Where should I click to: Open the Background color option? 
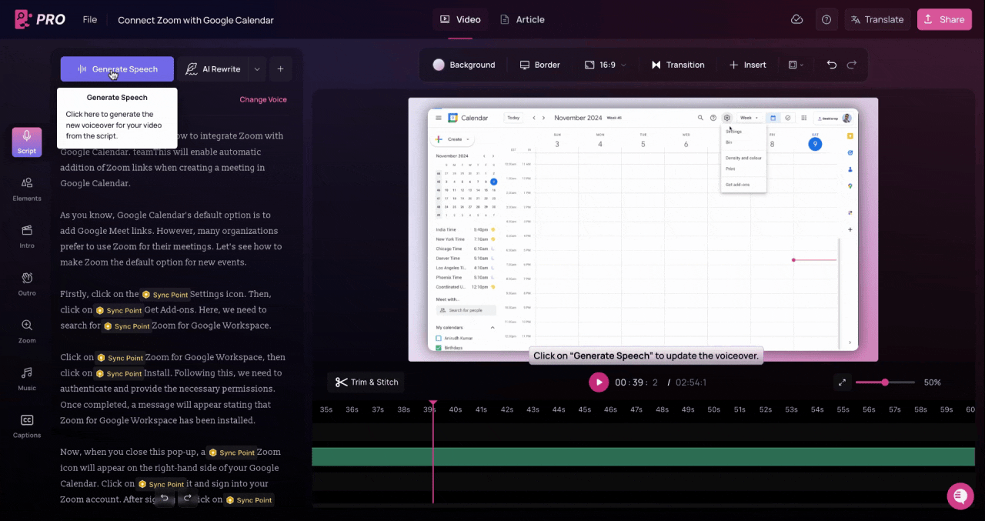(x=464, y=65)
